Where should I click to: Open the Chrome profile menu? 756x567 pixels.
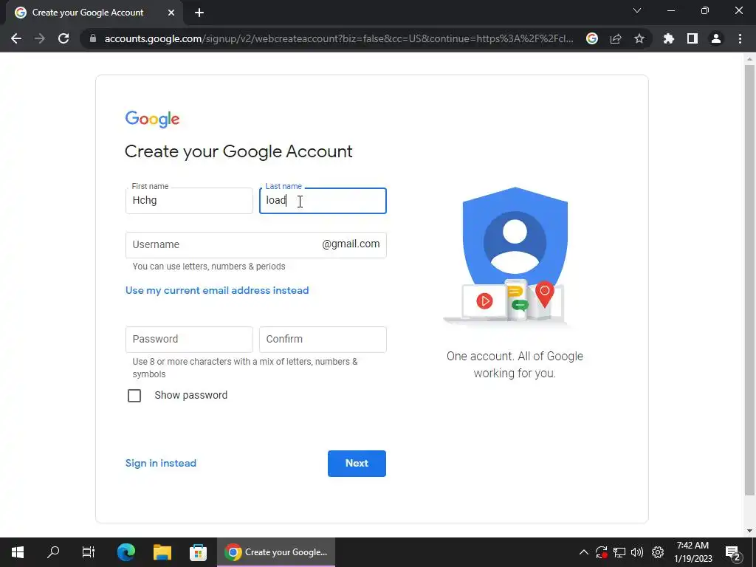(x=716, y=38)
